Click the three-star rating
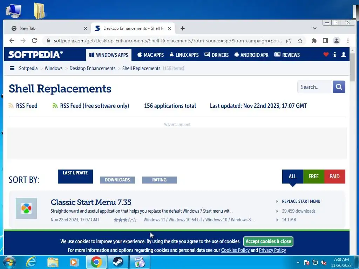 point(125,220)
